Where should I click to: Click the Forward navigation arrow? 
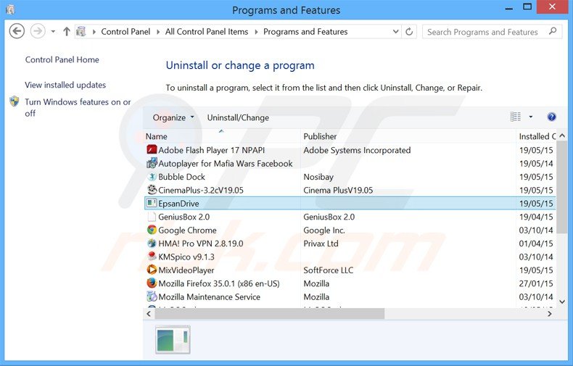pyautogui.click(x=38, y=31)
